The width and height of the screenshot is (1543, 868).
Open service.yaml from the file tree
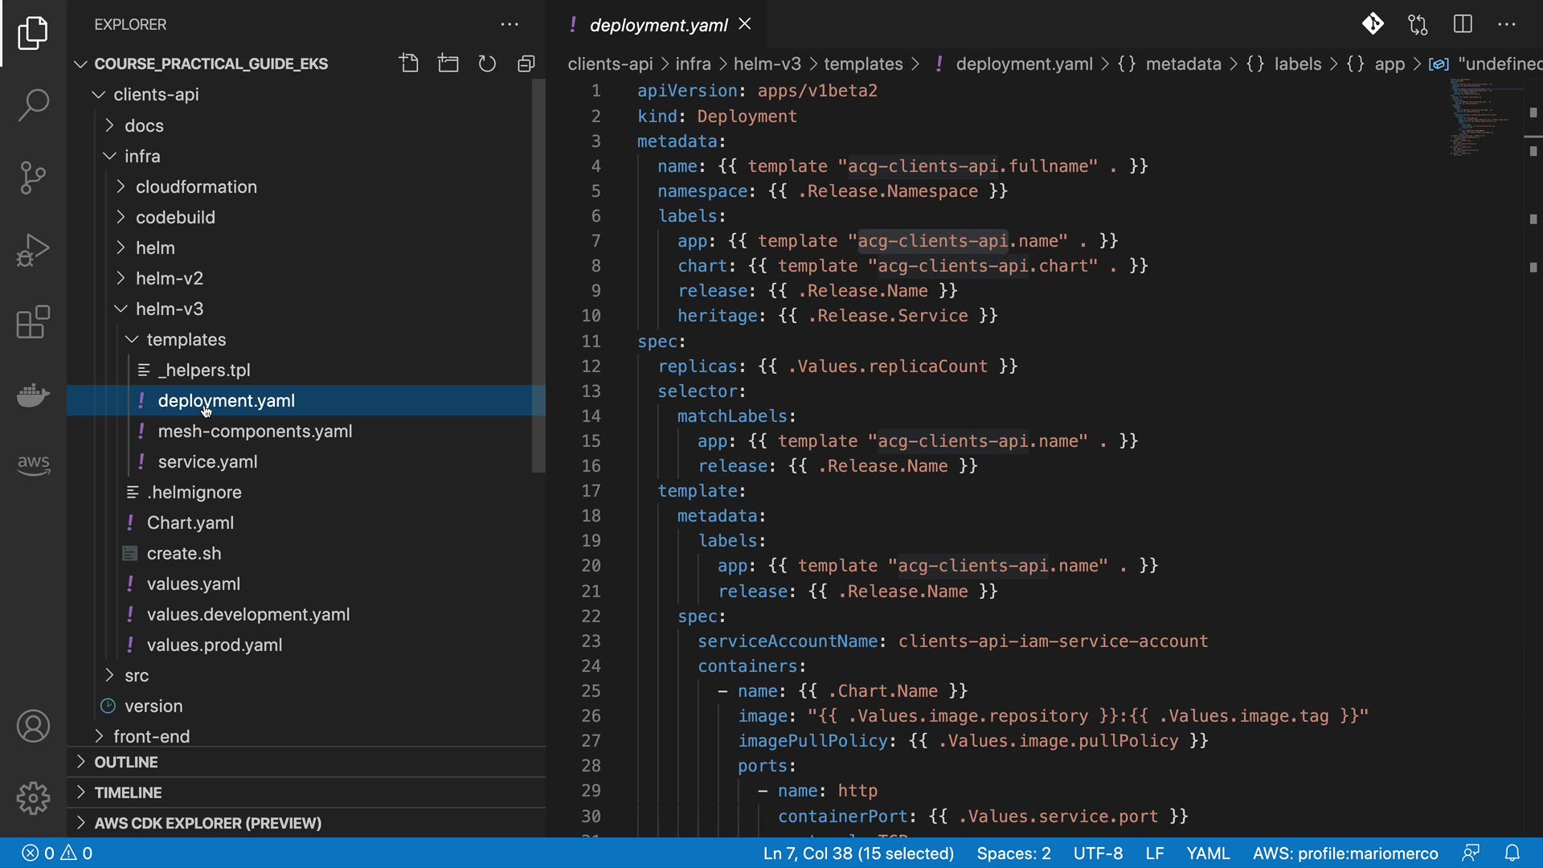click(x=207, y=461)
